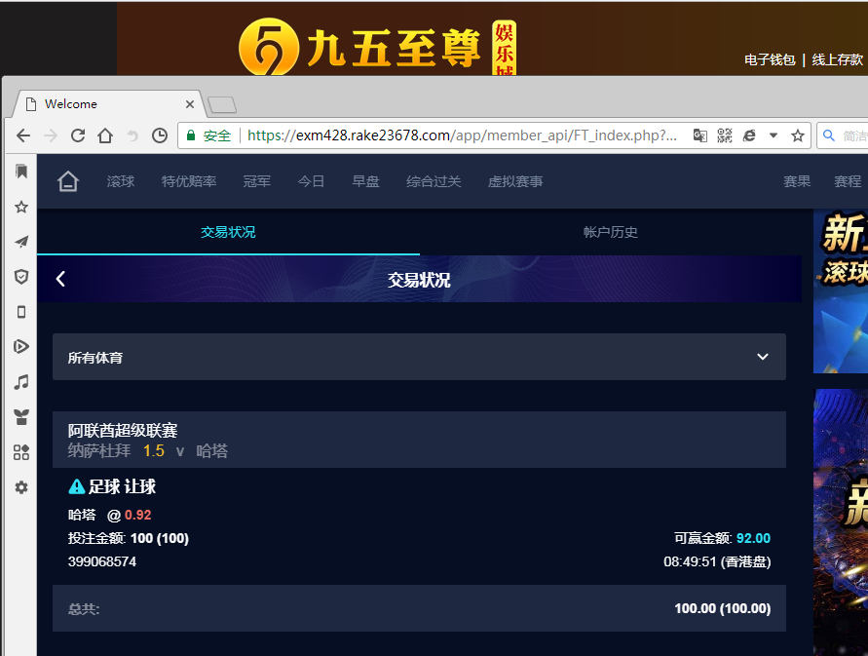Click the lower promo banner on right

(x=841, y=522)
